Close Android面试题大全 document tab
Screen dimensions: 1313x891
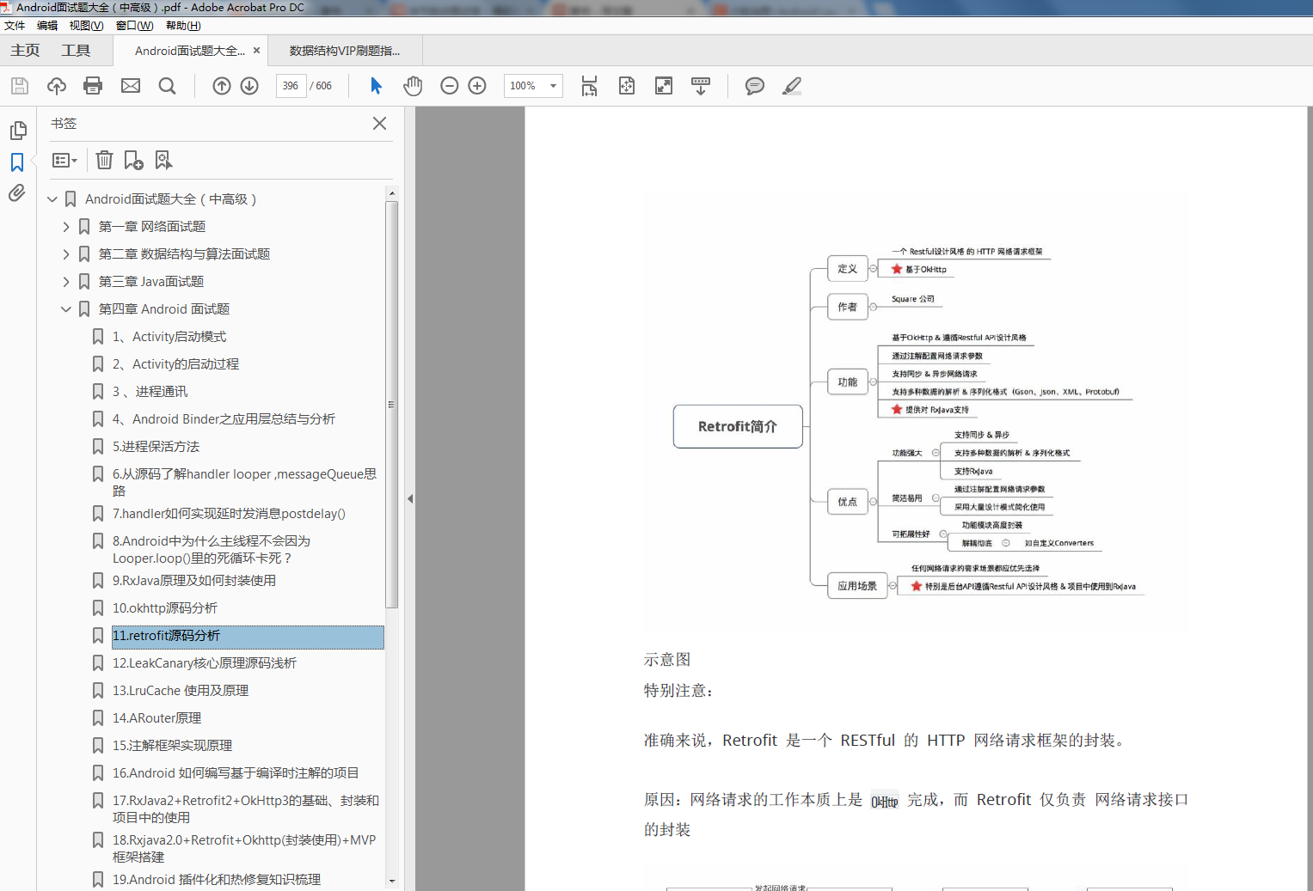[x=256, y=51]
